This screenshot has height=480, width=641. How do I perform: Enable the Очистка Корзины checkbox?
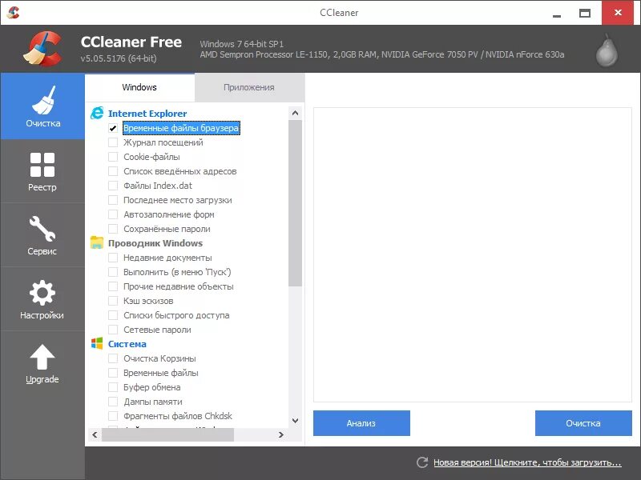[113, 358]
